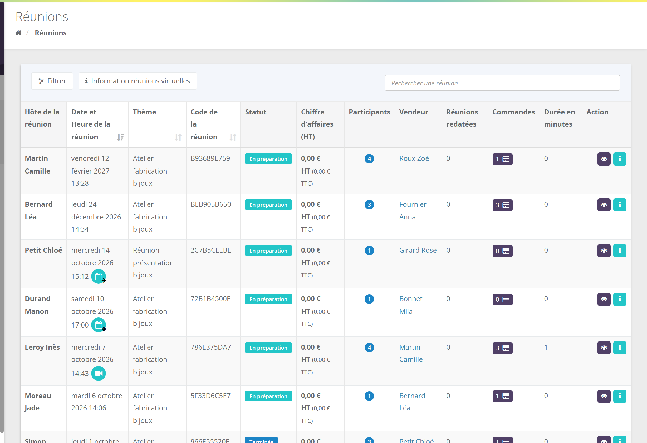Click video camera icon for Leroy Inès meeting

coord(99,373)
